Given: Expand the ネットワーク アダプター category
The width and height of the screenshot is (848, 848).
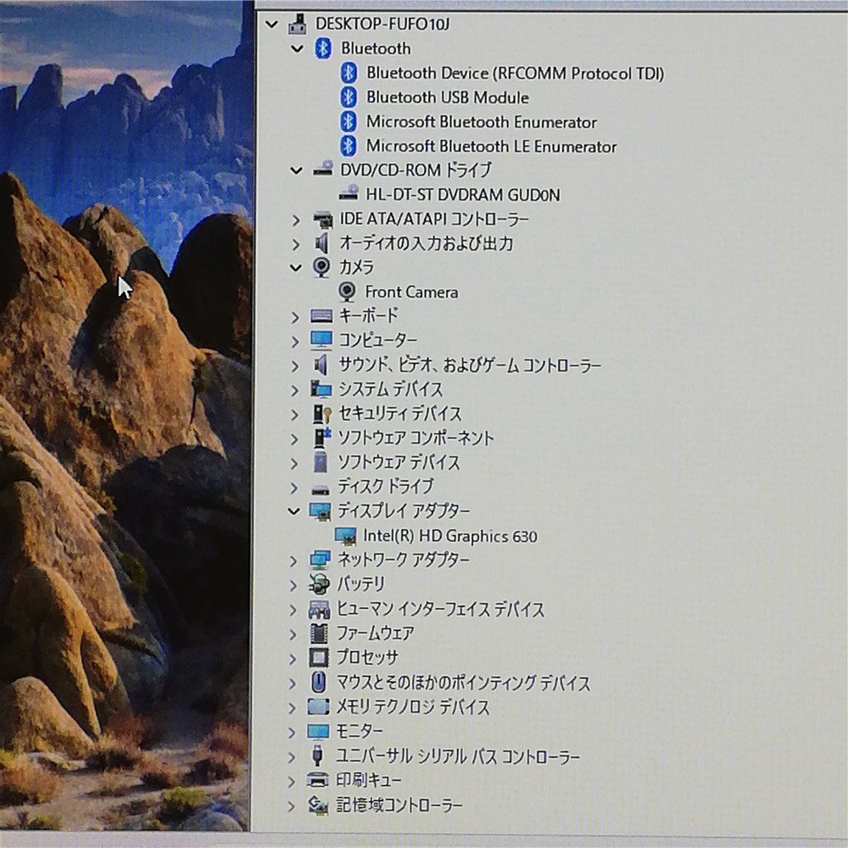Looking at the screenshot, I should (293, 561).
